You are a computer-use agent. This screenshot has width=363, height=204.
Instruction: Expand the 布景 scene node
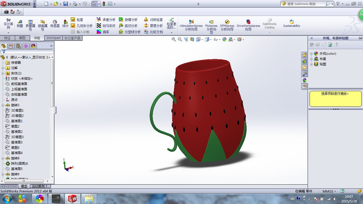pyautogui.click(x=311, y=59)
